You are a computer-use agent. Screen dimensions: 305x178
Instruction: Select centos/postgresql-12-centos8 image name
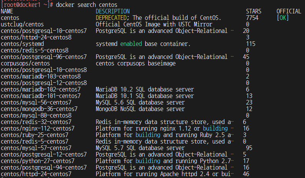click(x=44, y=83)
